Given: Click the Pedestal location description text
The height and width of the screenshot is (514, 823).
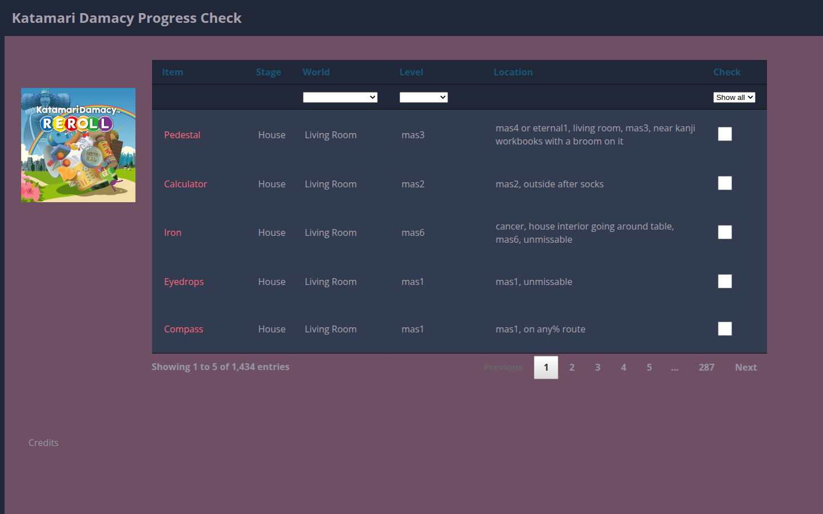Looking at the screenshot, I should point(596,135).
